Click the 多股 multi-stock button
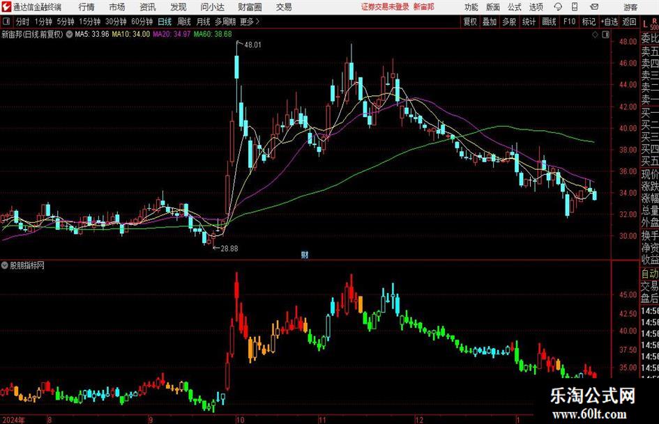This screenshot has height=424, width=659. pos(509,22)
